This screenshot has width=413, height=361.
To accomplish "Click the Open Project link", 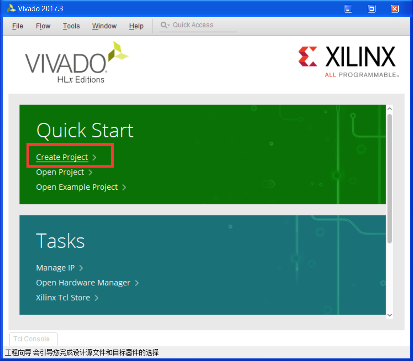I will coord(60,172).
